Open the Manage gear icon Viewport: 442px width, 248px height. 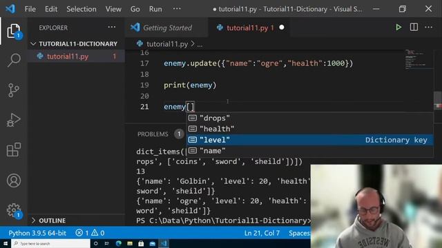(x=14, y=210)
